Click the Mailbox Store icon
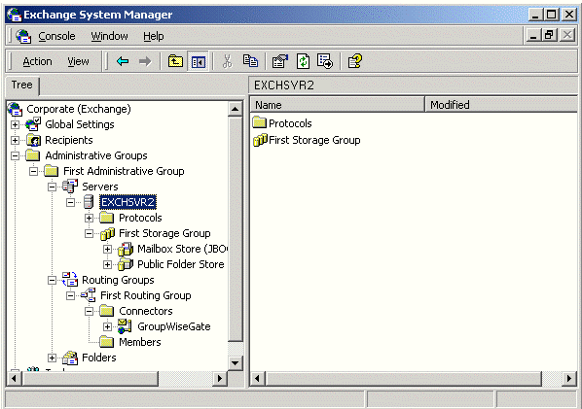Viewport: 582px width, 409px height. pyautogui.click(x=126, y=249)
